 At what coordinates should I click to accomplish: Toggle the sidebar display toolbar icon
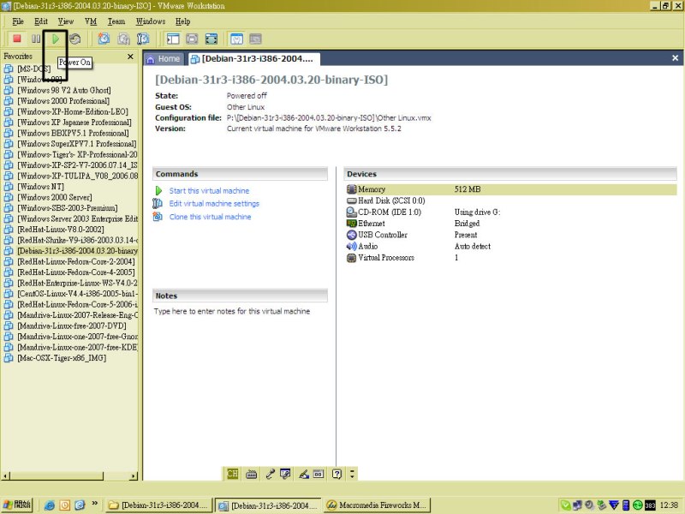tap(173, 39)
